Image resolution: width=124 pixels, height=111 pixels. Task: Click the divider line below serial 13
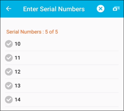62,93
